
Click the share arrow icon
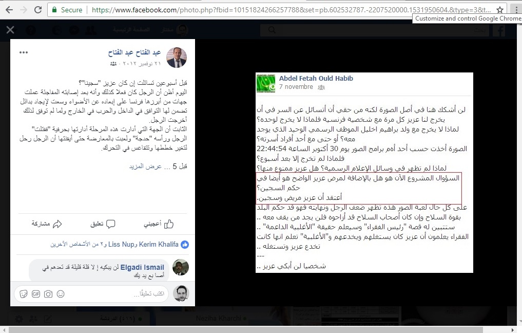(57, 224)
